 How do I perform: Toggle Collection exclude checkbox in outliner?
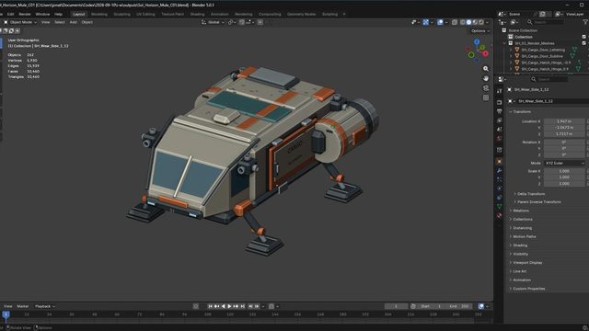coord(584,37)
